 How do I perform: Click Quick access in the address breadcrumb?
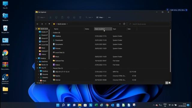click(x=61, y=24)
